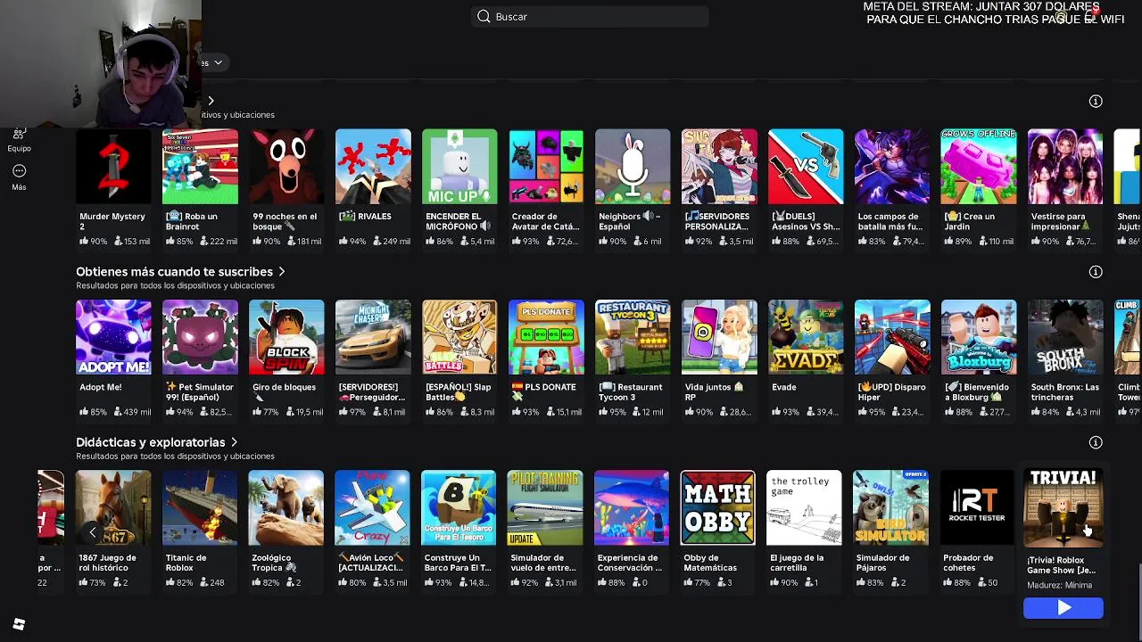Viewport: 1142px width, 642px height.
Task: Open Adopt Me! game thumbnail
Action: click(x=113, y=337)
